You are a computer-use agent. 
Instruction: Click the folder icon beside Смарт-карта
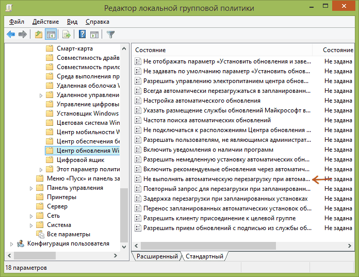[50, 48]
